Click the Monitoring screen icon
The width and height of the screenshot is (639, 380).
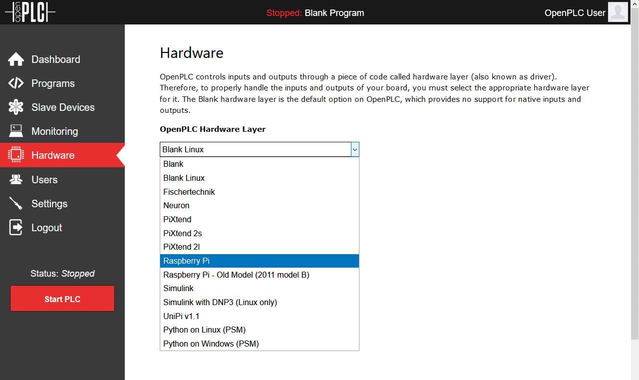point(16,131)
